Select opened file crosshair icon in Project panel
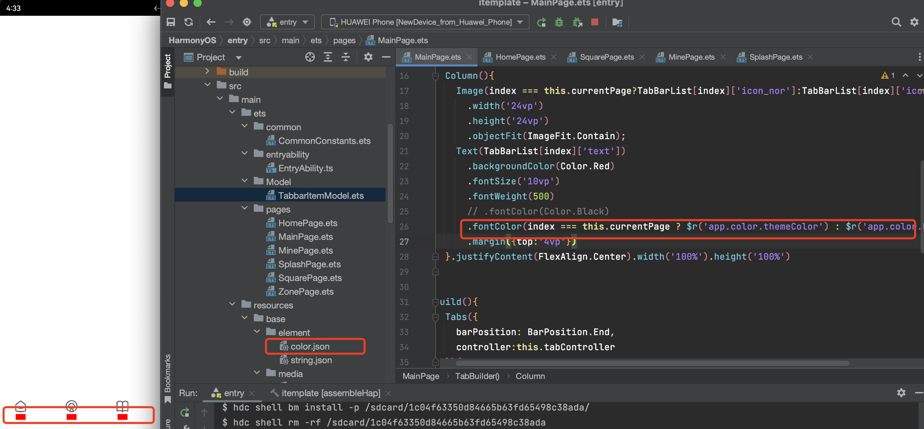This screenshot has height=429, width=924. click(310, 57)
